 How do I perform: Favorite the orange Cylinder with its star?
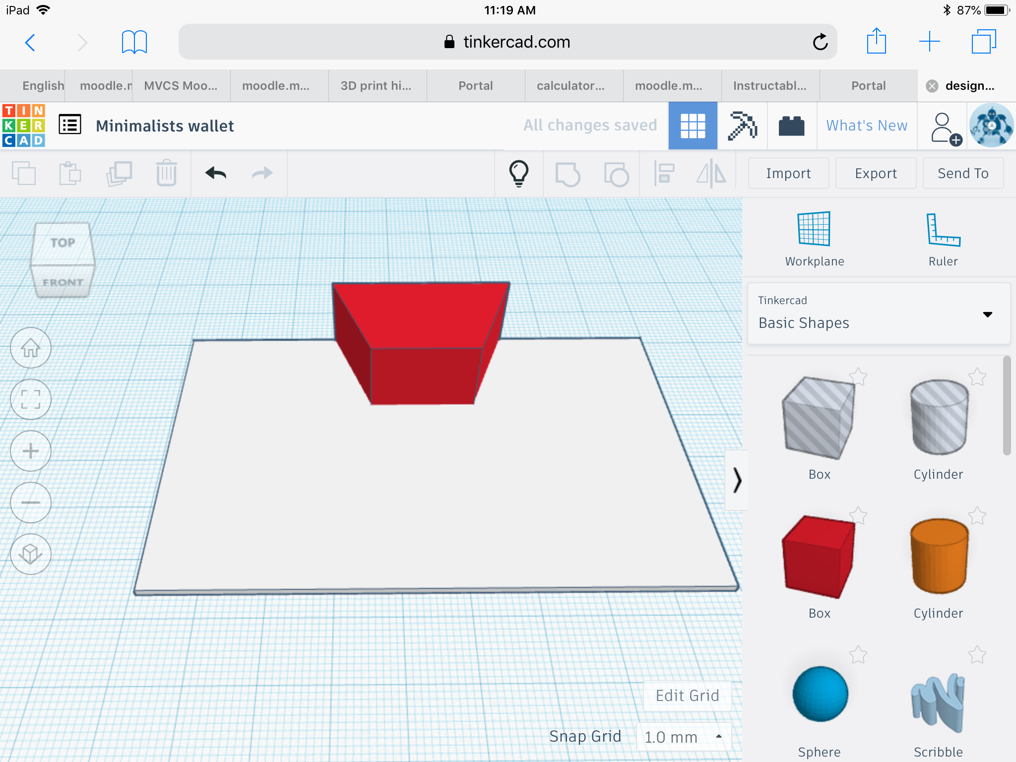coord(977,516)
